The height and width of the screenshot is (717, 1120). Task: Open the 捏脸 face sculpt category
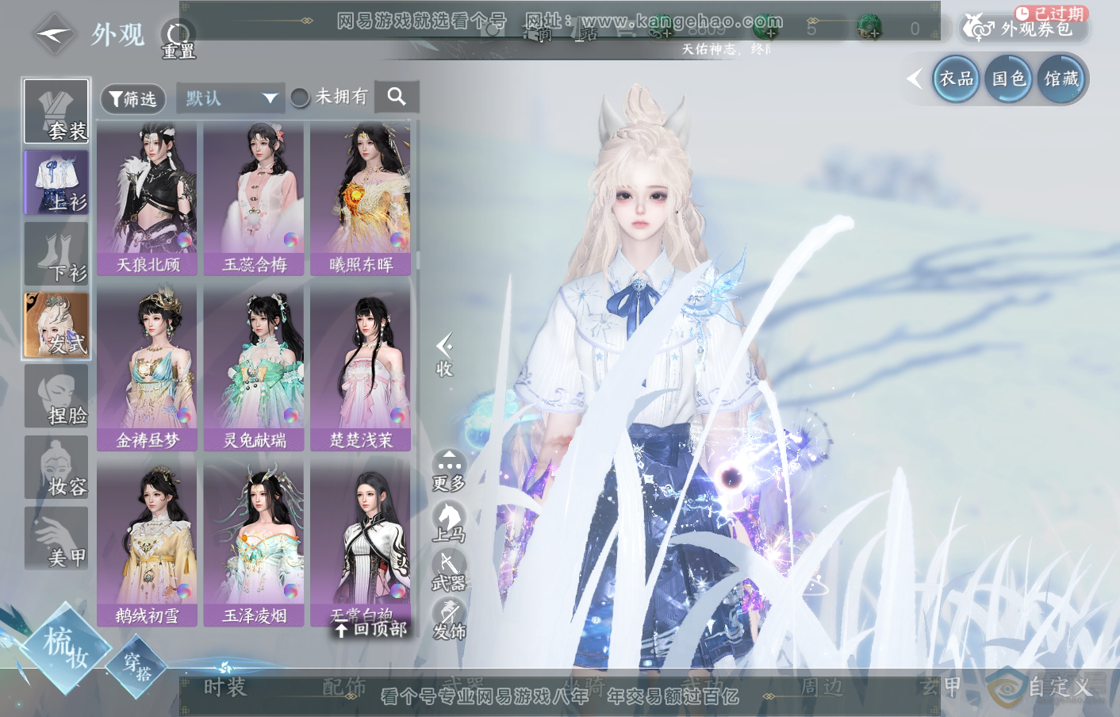click(56, 396)
